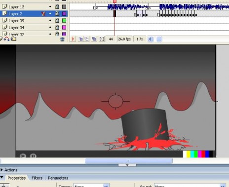Click the black keyframe at frame 44 in Layer 2
229x187 pixels.
114,14
